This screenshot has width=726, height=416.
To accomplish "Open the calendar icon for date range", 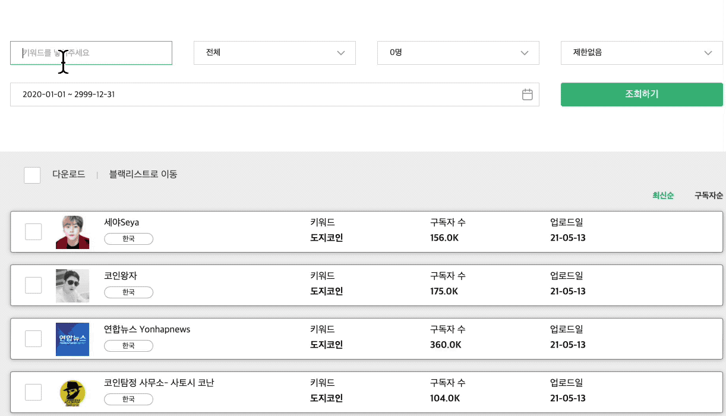I will 527,94.
